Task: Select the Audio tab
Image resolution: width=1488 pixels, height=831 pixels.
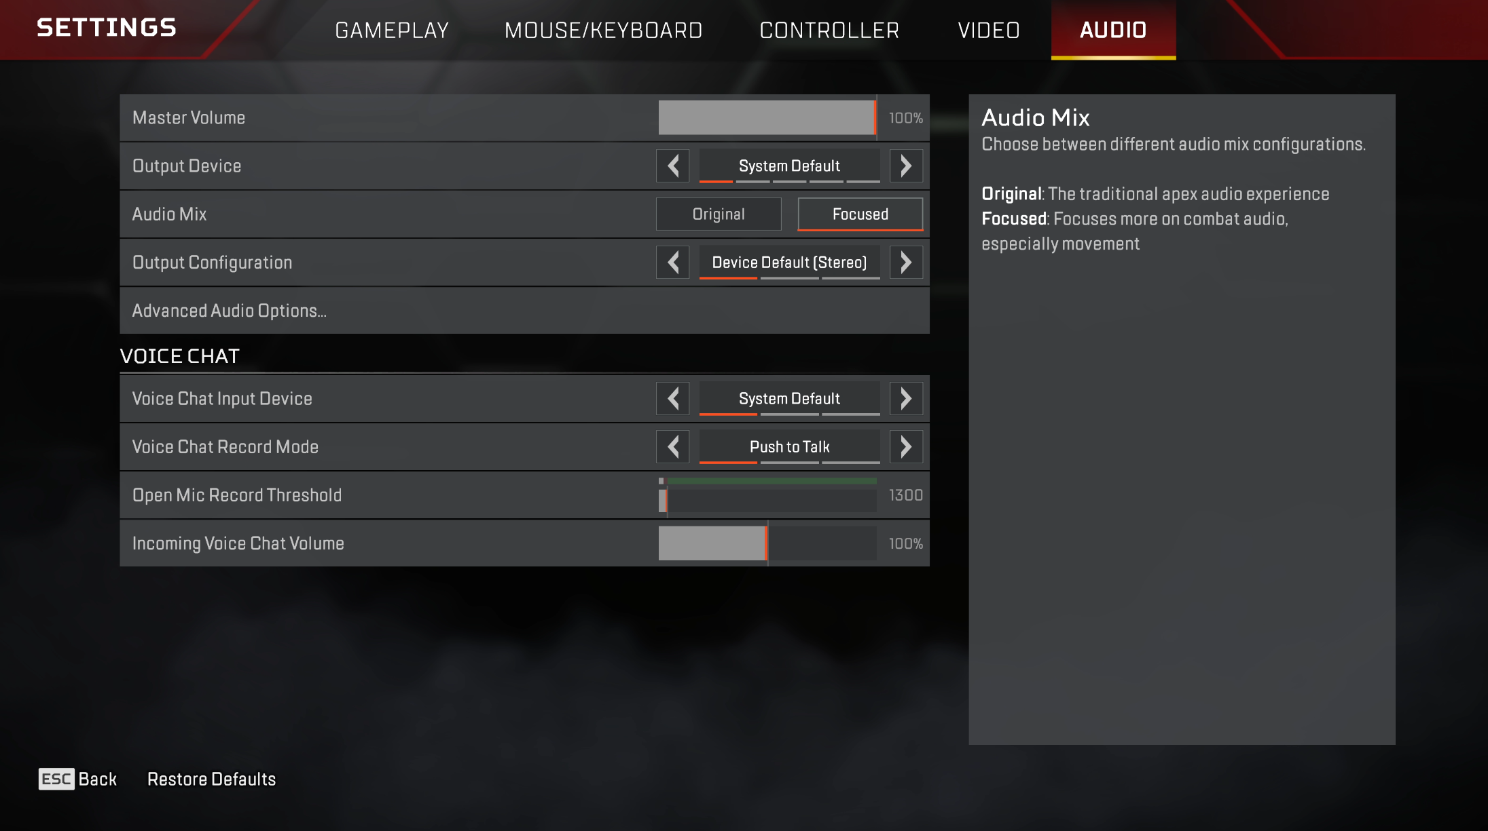Action: tap(1113, 30)
